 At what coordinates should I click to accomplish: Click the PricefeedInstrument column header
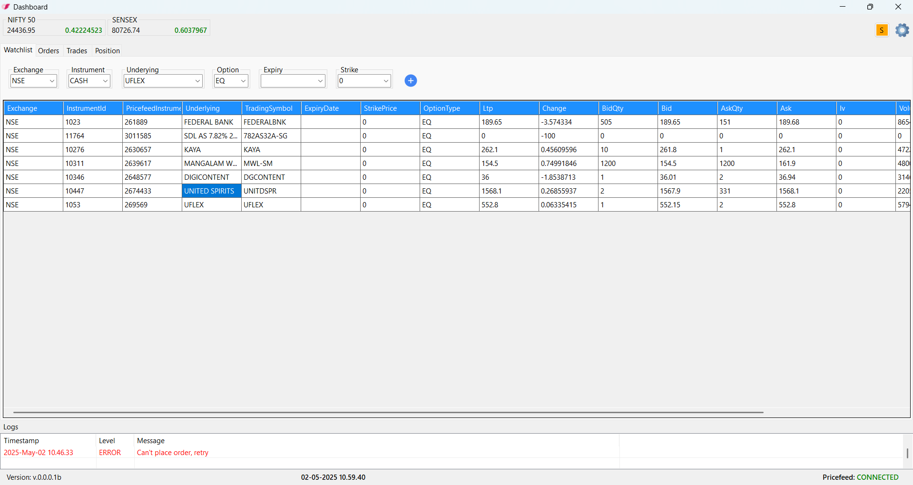(152, 108)
